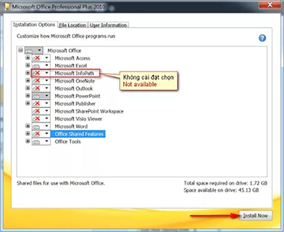The height and width of the screenshot is (232, 284).
Task: Click the blue help question mark icon
Action: coord(262,38)
